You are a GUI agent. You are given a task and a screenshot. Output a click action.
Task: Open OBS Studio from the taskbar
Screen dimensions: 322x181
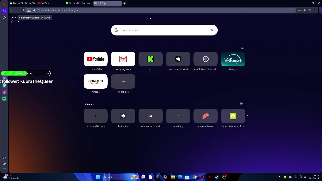[x=224, y=177]
